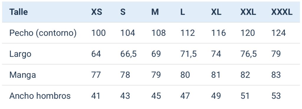The width and height of the screenshot is (302, 109).
Task: Click the shoulder width value 45
Action: [156, 96]
